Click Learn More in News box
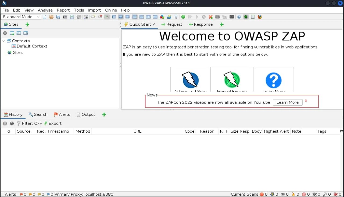The image size is (344, 197). [x=288, y=102]
